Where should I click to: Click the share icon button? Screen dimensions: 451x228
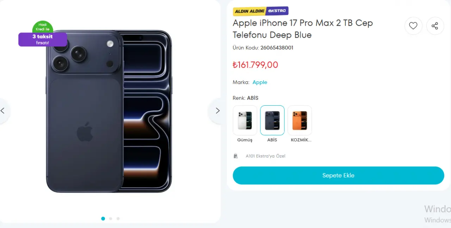point(435,26)
